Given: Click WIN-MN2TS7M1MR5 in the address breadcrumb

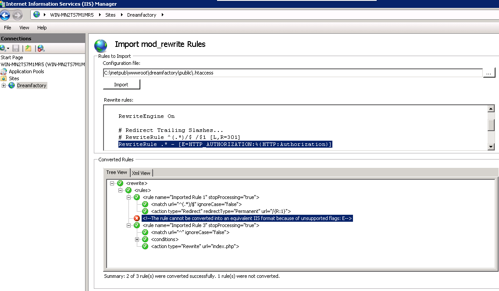Looking at the screenshot, I should tap(72, 15).
